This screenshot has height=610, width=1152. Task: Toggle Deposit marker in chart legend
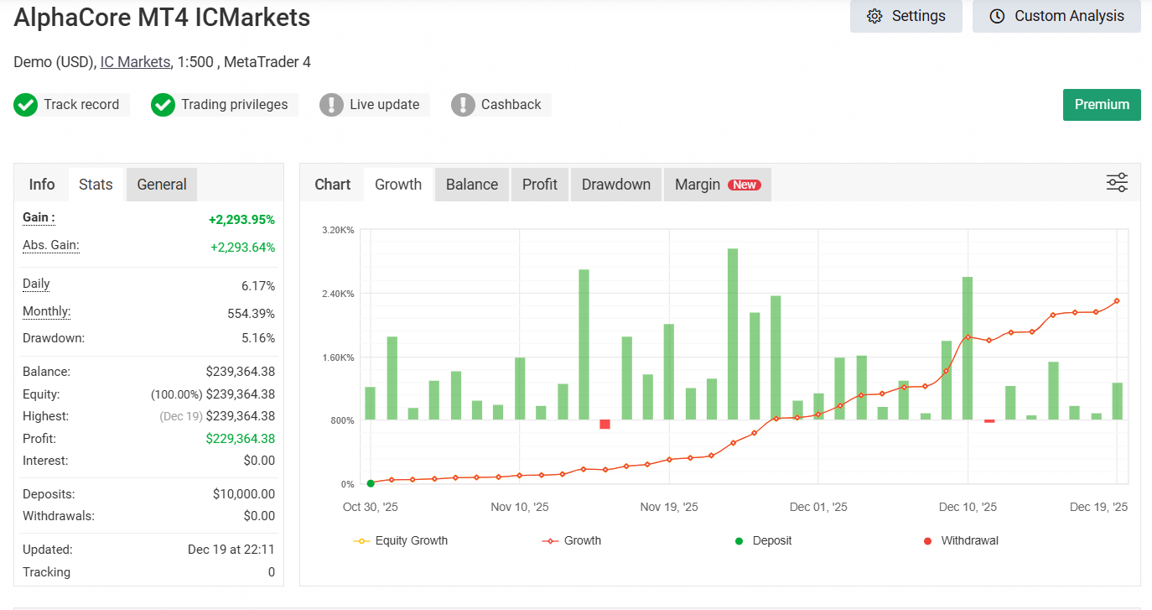click(762, 541)
